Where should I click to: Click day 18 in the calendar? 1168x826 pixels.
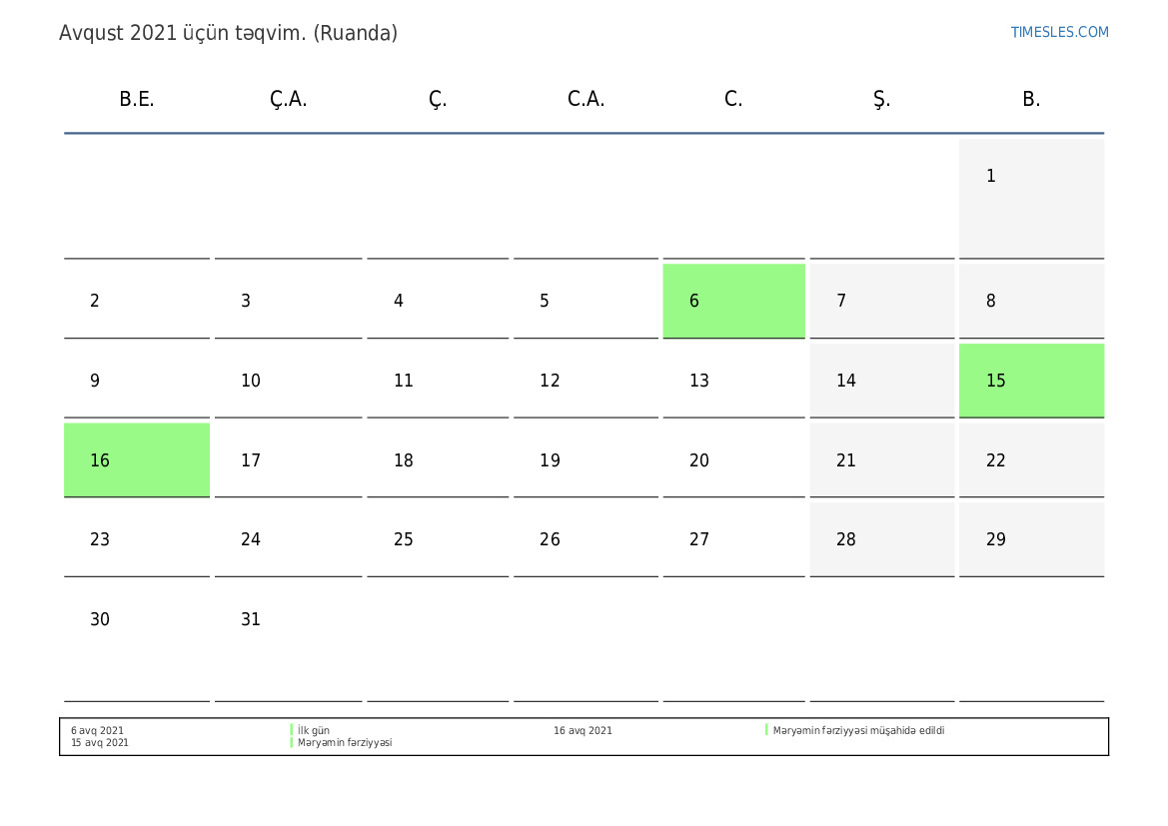[x=438, y=460]
